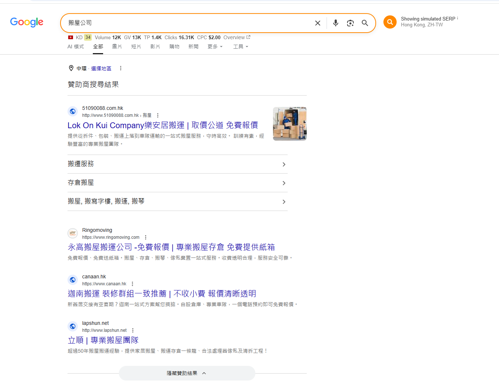The image size is (499, 382).
Task: Click the 51090088.com.hk site favicon
Action: coord(73,111)
